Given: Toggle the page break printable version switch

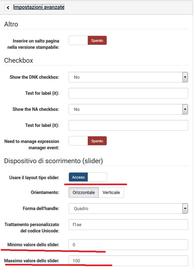Looking at the screenshot, I should pos(88,40).
